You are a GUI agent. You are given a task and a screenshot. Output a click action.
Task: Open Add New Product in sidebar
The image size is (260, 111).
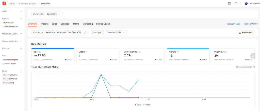(10, 27)
